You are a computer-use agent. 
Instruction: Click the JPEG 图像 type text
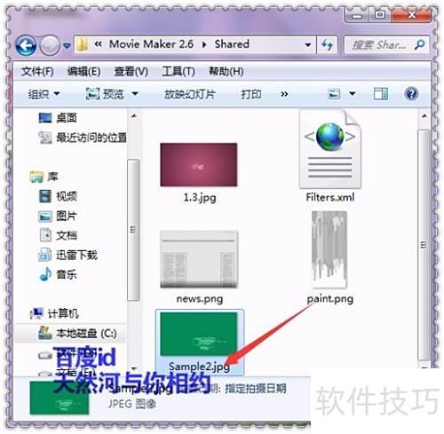[x=132, y=404]
